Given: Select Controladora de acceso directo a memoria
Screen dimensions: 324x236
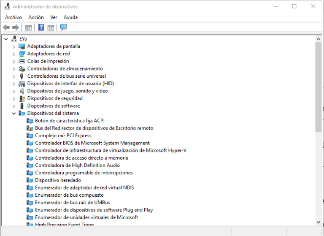Looking at the screenshot, I should point(81,158).
